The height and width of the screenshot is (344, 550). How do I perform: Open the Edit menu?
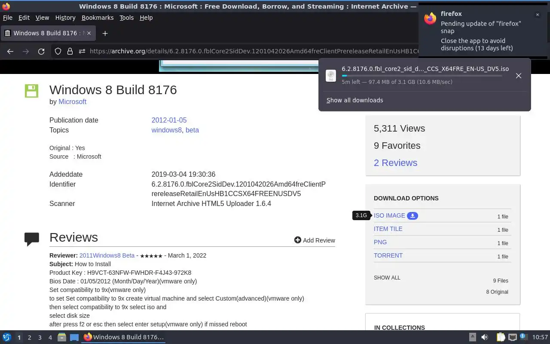(x=24, y=18)
